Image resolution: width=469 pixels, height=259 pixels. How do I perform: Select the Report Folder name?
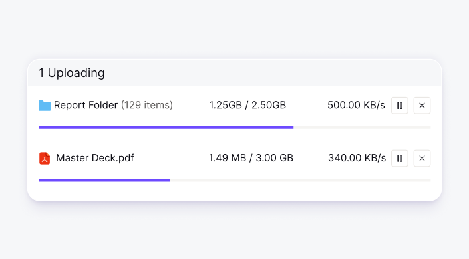(x=86, y=105)
